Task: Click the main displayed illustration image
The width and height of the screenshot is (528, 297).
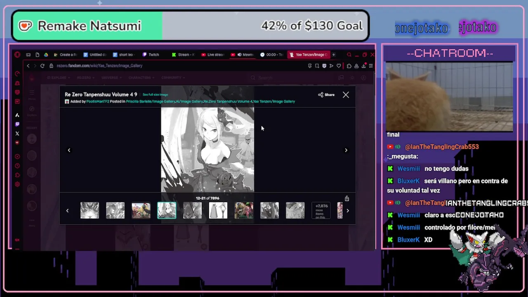Action: [207, 150]
